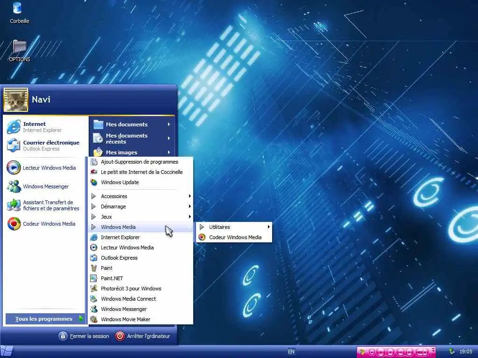Click the Stop button on pink mini-player

pos(390,352)
